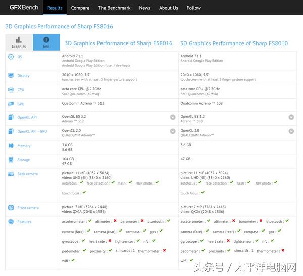303x276 pixels.
Task: Click FS8010 heart rate red cross
Action: [x=228, y=241]
